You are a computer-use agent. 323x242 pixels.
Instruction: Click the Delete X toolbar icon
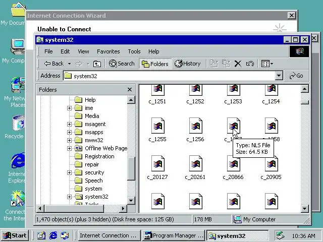point(238,64)
